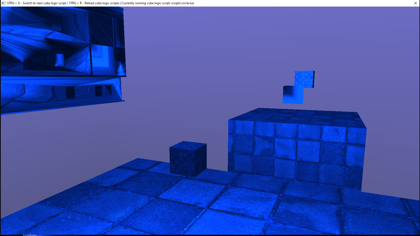Click the smooth bright floating cube

click(293, 95)
